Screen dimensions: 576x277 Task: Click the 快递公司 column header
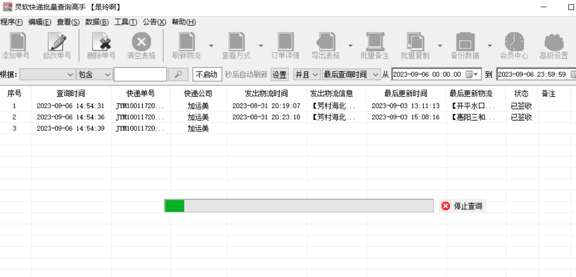(198, 94)
